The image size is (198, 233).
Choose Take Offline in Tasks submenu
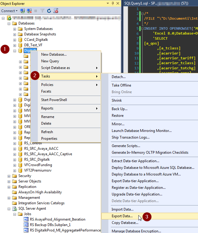tap(150, 85)
